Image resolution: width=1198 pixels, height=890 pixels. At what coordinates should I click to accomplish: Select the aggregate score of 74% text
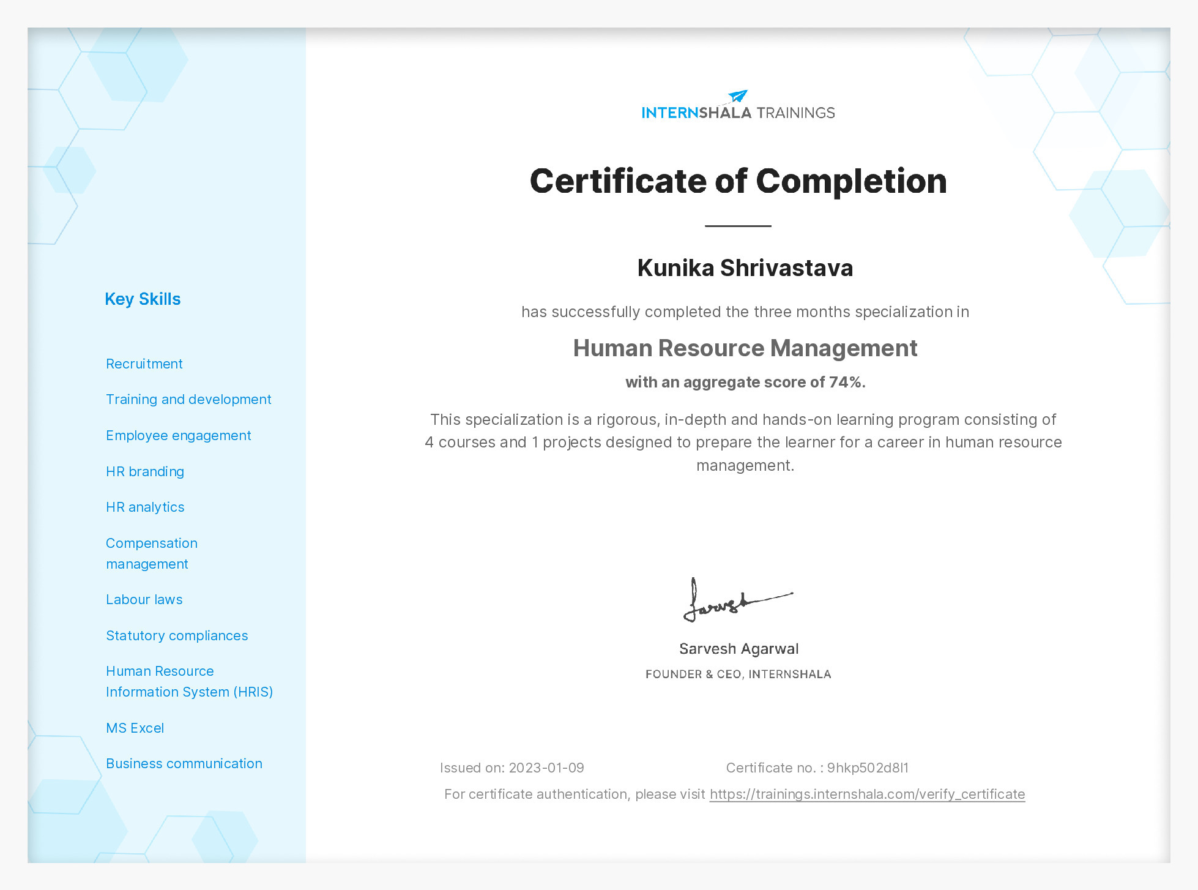coord(745,381)
